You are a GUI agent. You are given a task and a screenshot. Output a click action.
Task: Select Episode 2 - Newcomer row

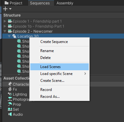click(x=63, y=31)
